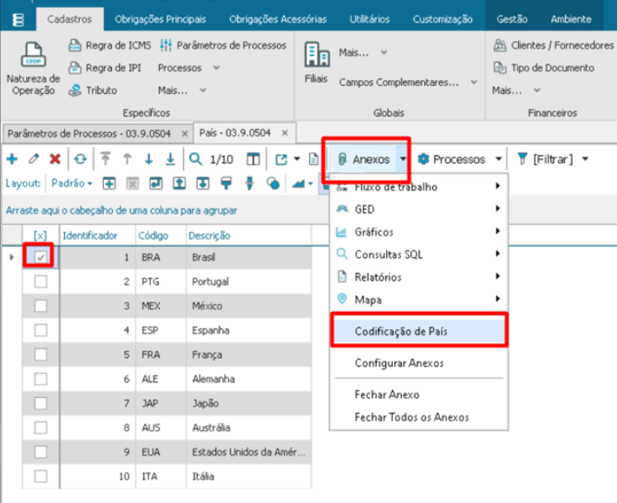Click the [x] select-all column header

[x=41, y=236]
